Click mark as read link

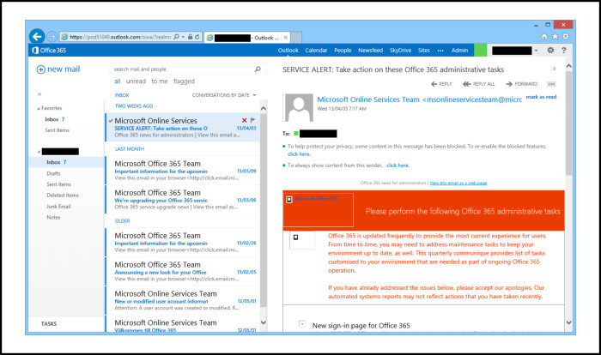point(541,97)
